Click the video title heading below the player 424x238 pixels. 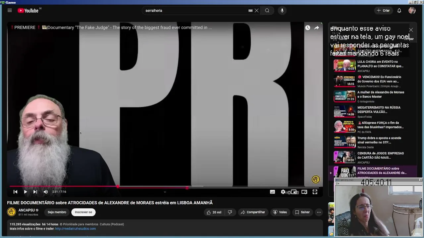click(x=110, y=203)
